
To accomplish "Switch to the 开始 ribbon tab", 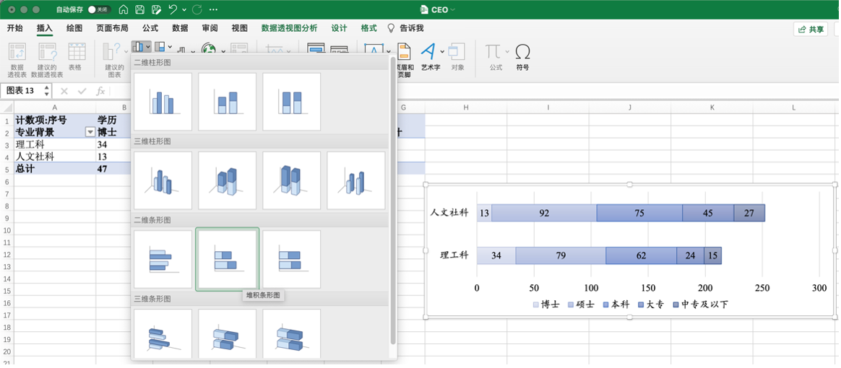I will tap(14, 28).
